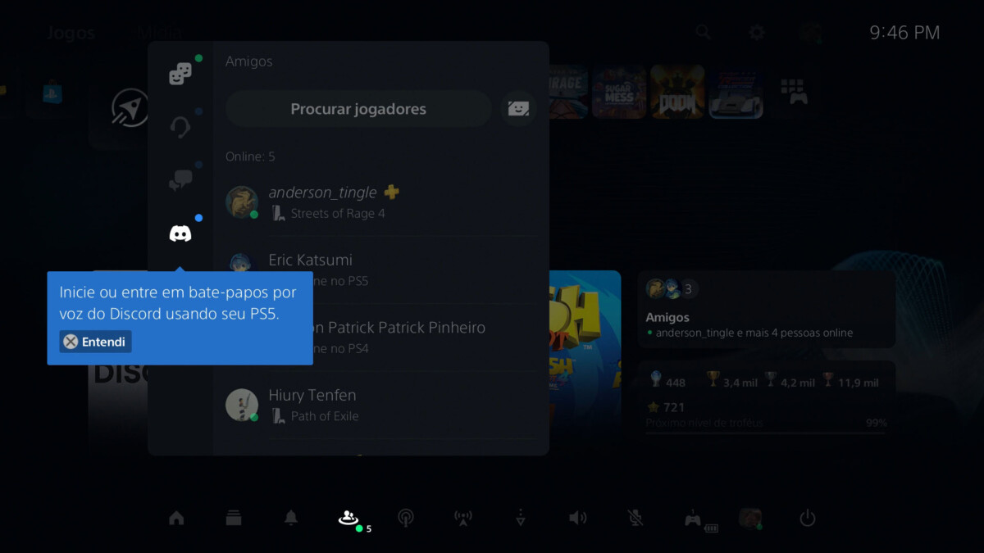Select friend Patrick Patrick Pinheiro
This screenshot has width=984, height=553.
[x=381, y=337]
